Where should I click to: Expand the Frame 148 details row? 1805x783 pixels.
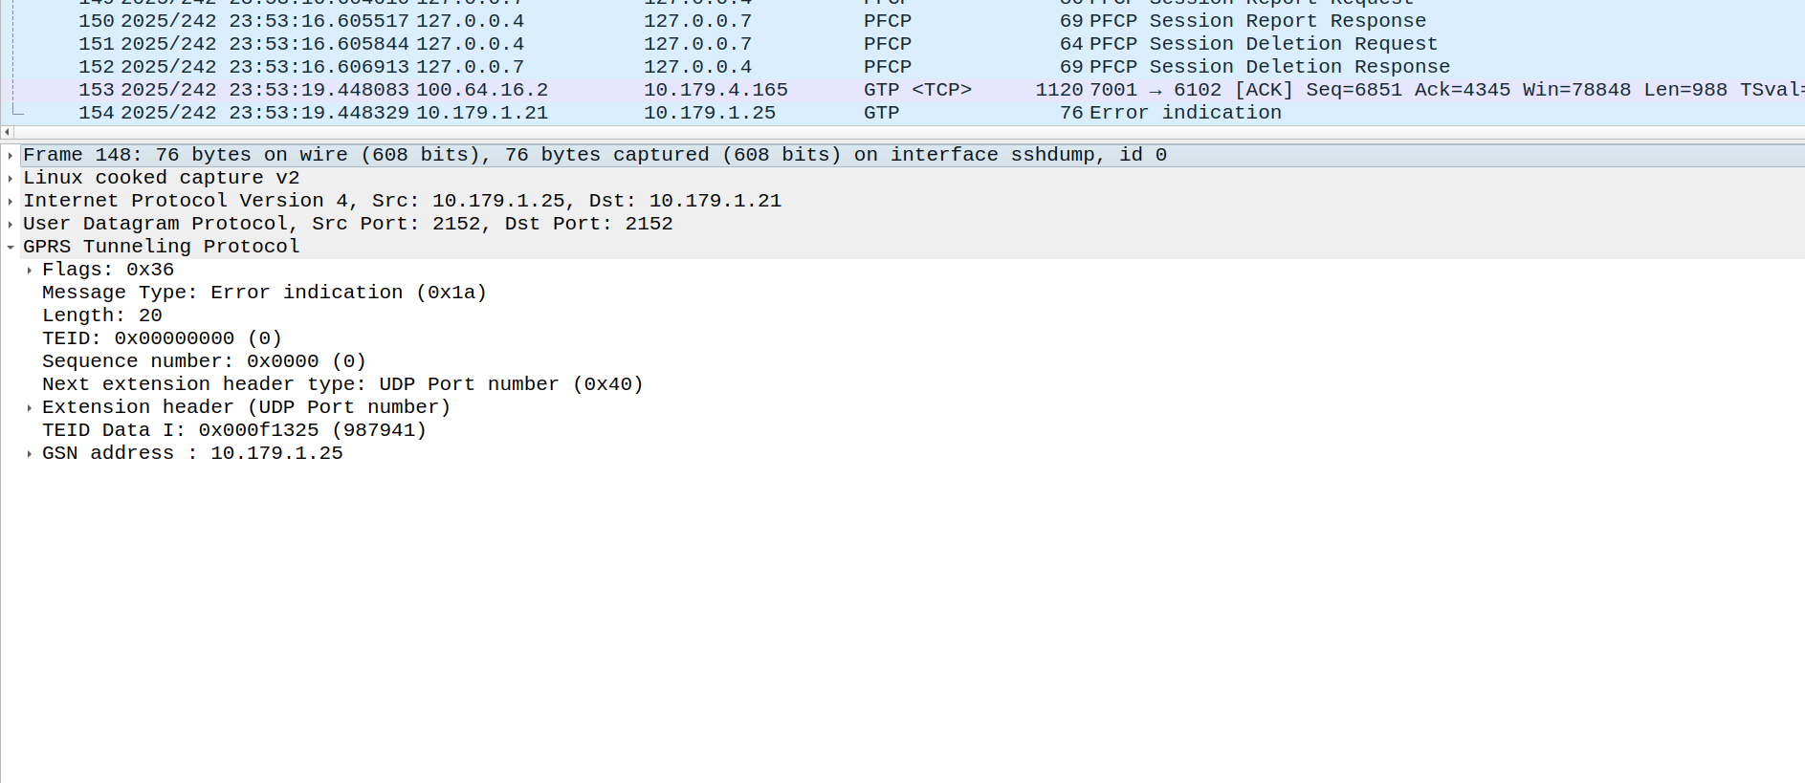11,155
